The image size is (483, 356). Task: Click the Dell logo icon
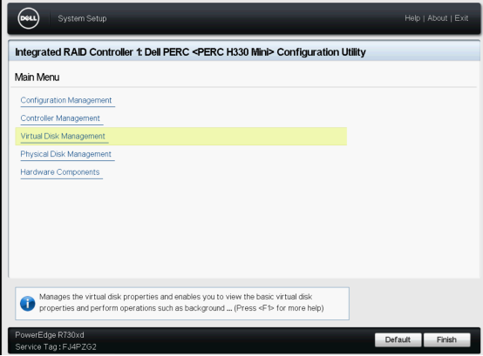point(29,18)
